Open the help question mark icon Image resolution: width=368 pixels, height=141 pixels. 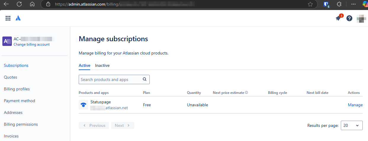(349, 18)
